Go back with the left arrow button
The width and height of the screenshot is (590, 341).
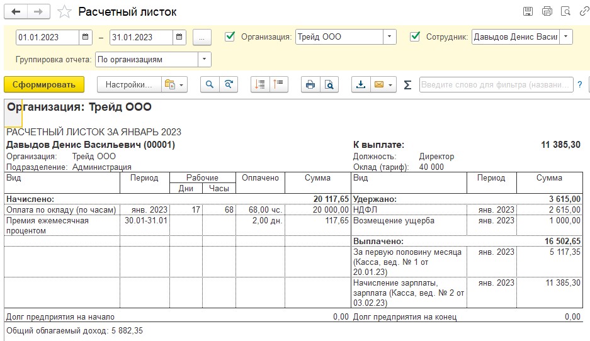point(16,12)
